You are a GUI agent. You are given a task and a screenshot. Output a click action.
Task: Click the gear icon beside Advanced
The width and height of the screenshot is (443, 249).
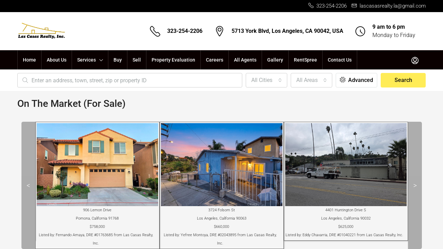tap(343, 80)
